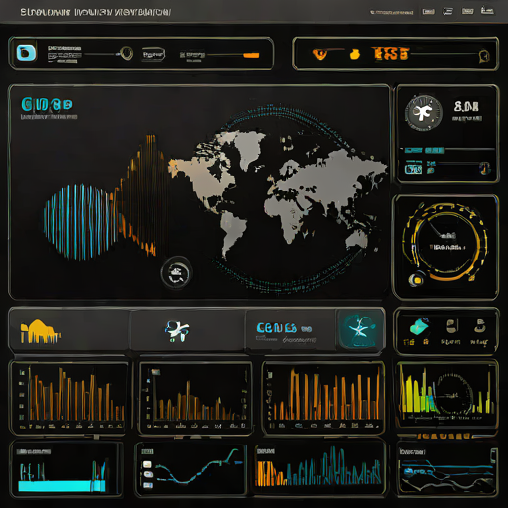Click the circular refresh button below the world map
This screenshot has height=508, width=508.
tap(177, 273)
